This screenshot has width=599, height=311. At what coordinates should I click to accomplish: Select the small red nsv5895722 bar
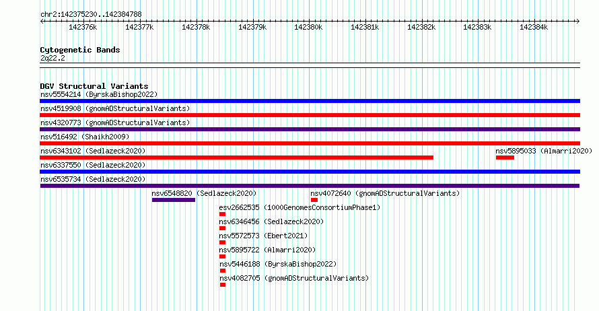coord(222,256)
